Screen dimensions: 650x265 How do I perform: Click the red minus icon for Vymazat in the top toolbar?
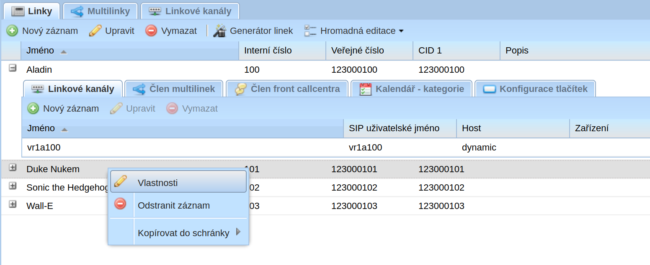151,31
